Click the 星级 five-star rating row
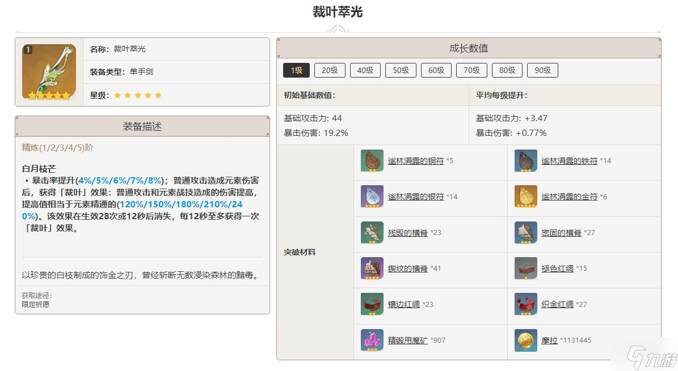This screenshot has height=371, width=678. point(176,95)
